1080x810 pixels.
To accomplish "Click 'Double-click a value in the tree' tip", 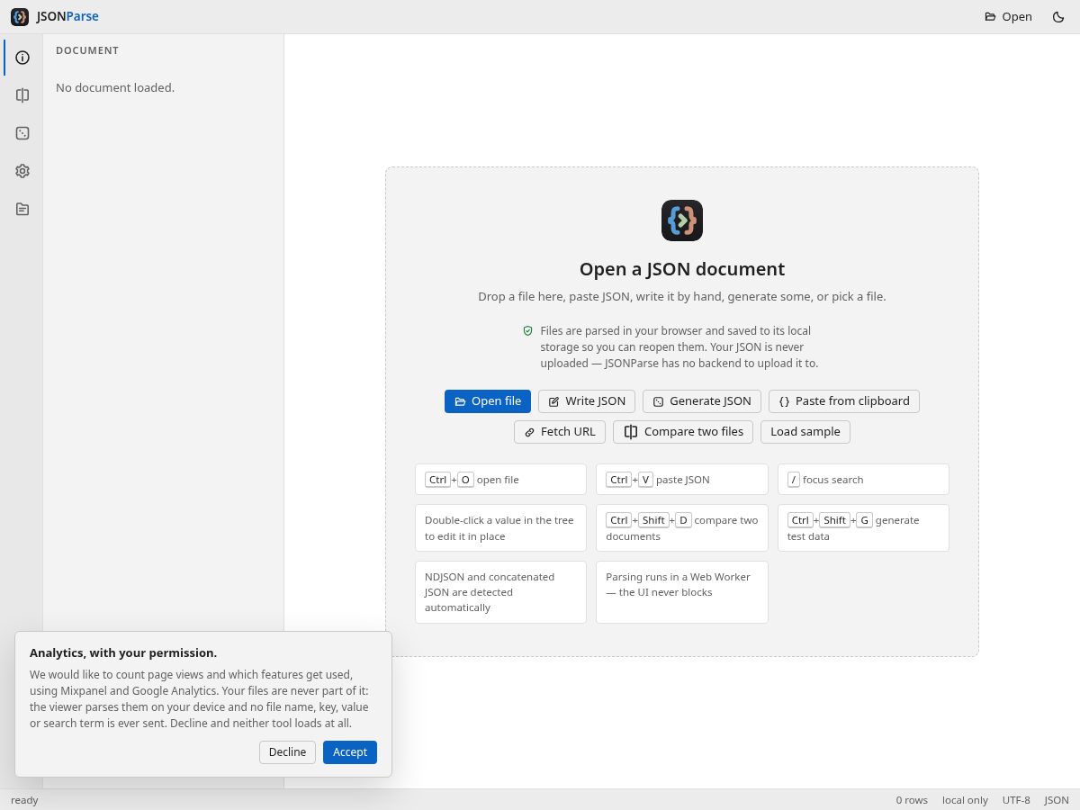I will 500,528.
